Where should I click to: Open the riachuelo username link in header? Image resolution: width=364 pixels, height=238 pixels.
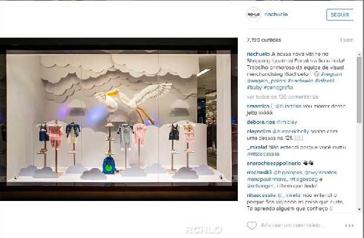point(276,15)
